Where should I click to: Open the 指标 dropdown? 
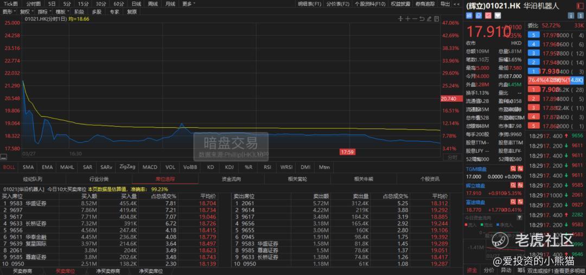point(44,11)
